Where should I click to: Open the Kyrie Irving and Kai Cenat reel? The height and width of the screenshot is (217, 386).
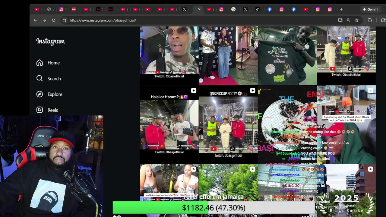[346, 124]
